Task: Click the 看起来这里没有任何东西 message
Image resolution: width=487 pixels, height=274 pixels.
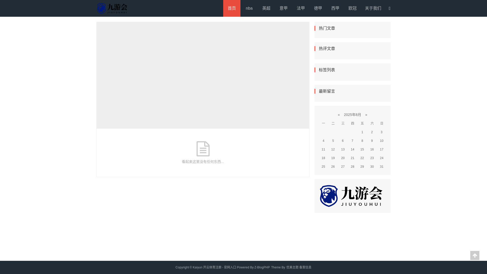Action: [x=203, y=162]
